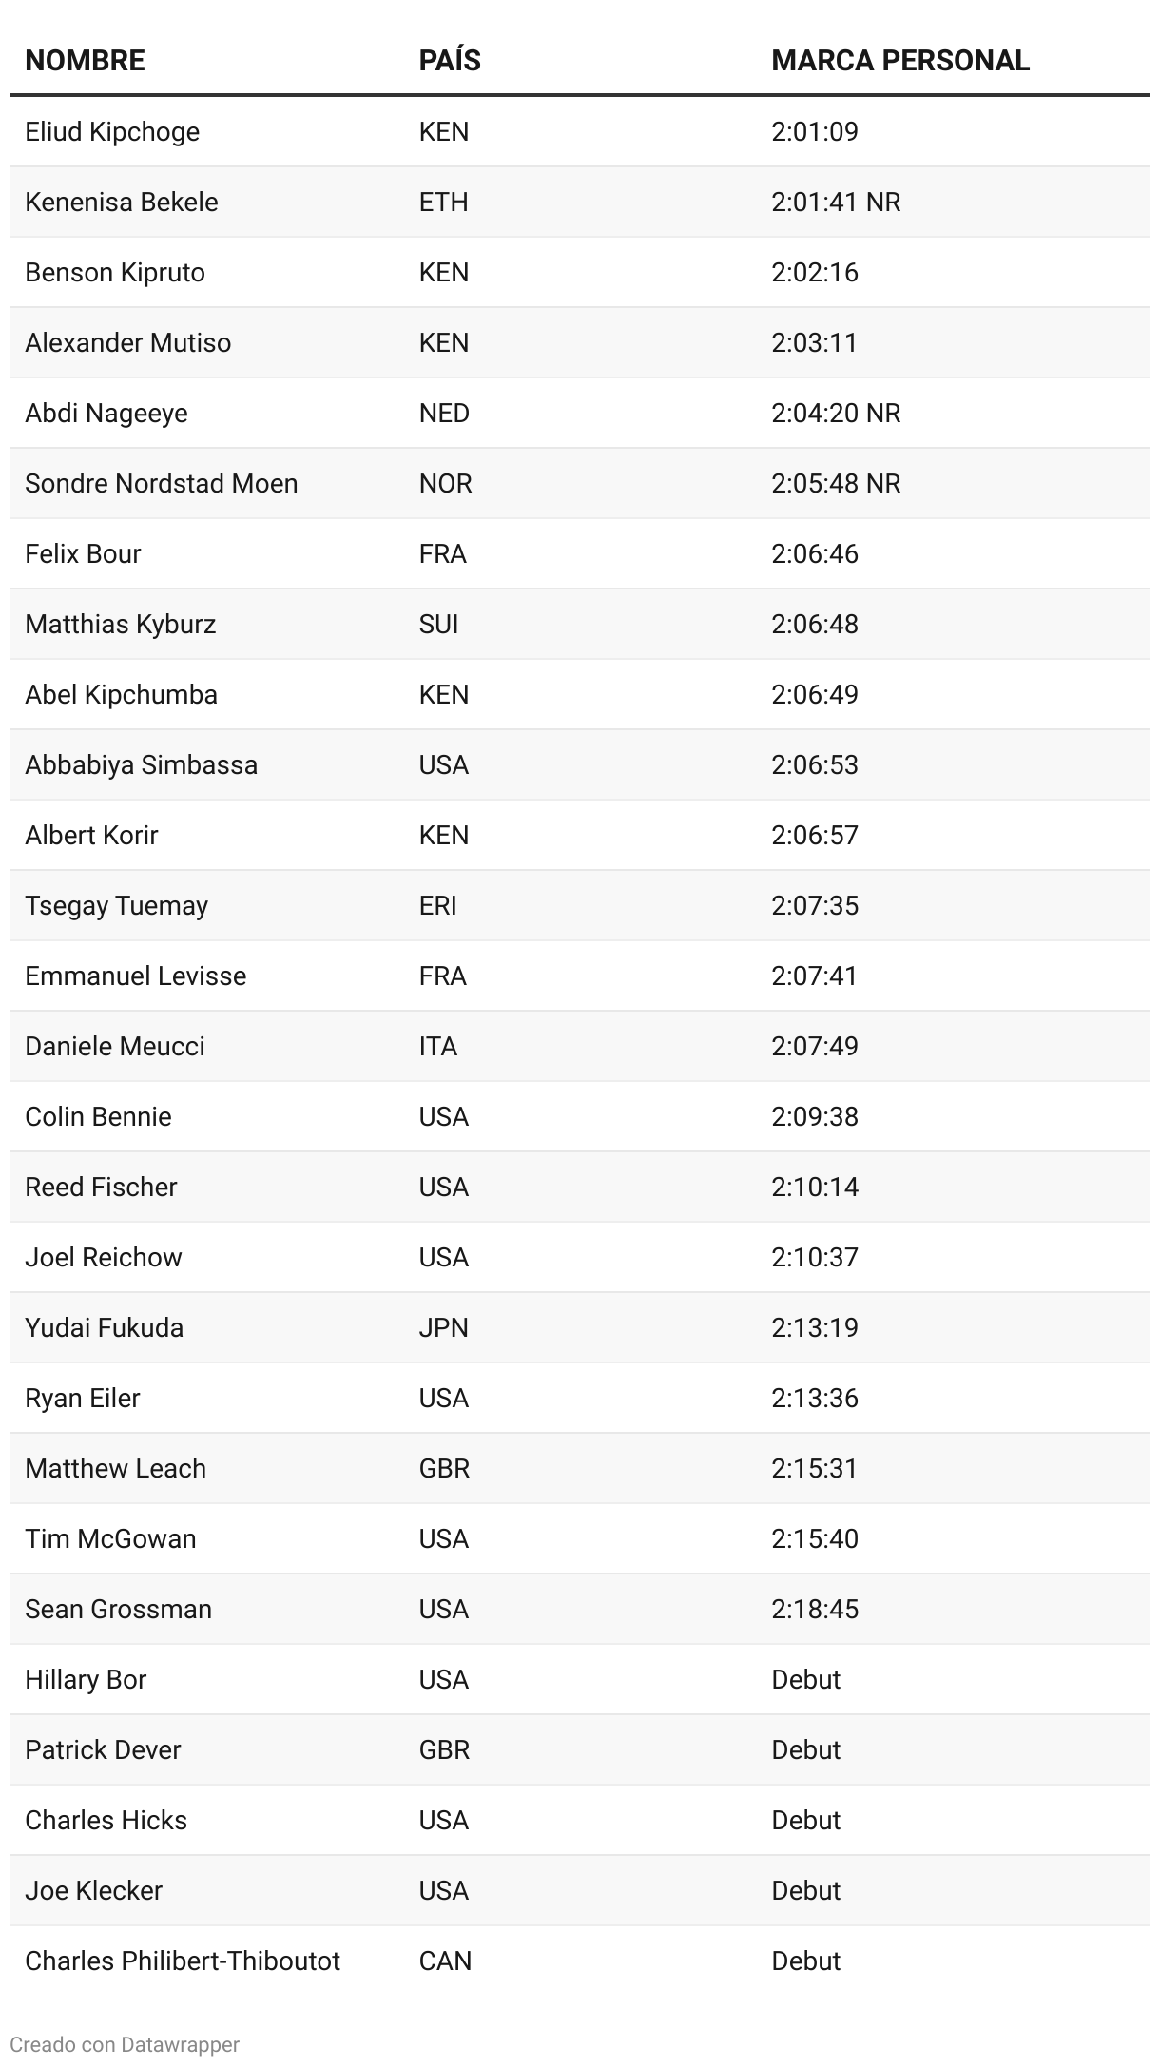Click Matthew Leach's 2:15:31 personal best

click(x=815, y=1468)
